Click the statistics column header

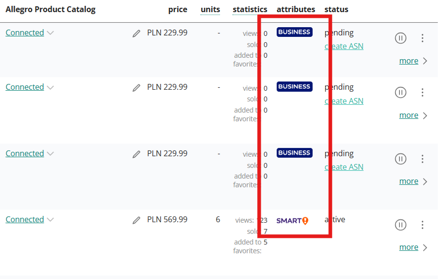point(249,10)
